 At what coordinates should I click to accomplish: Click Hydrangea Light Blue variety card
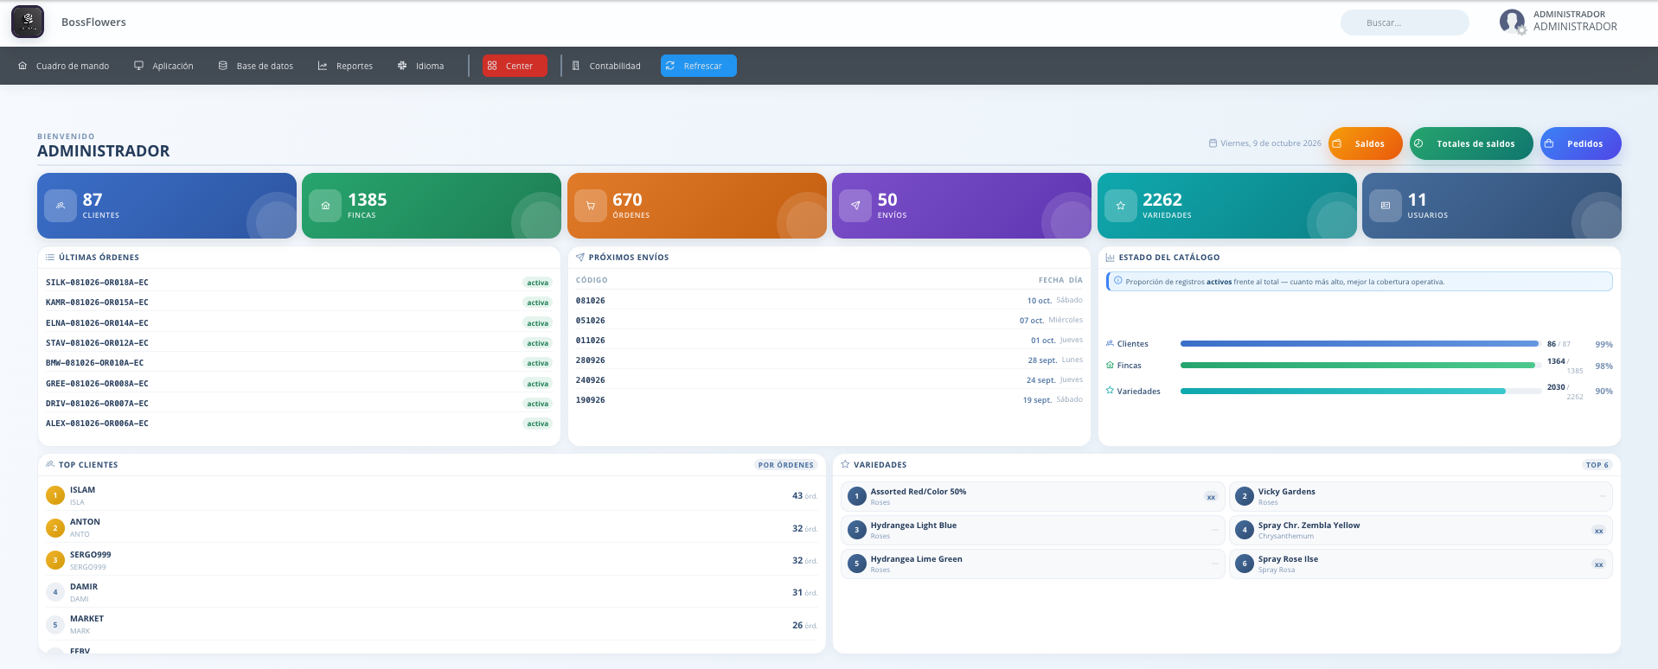[1033, 530]
